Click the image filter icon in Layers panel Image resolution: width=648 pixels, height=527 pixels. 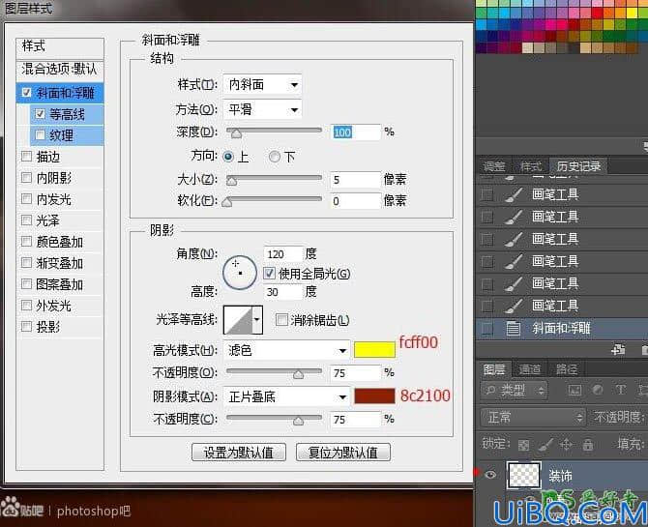tap(574, 390)
